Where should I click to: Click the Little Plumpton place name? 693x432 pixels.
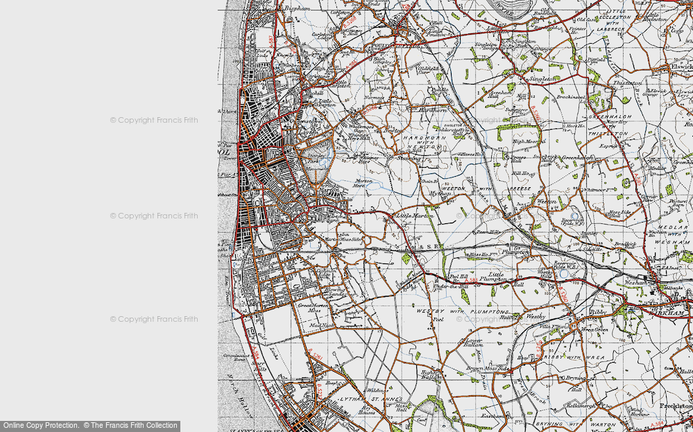493,277
